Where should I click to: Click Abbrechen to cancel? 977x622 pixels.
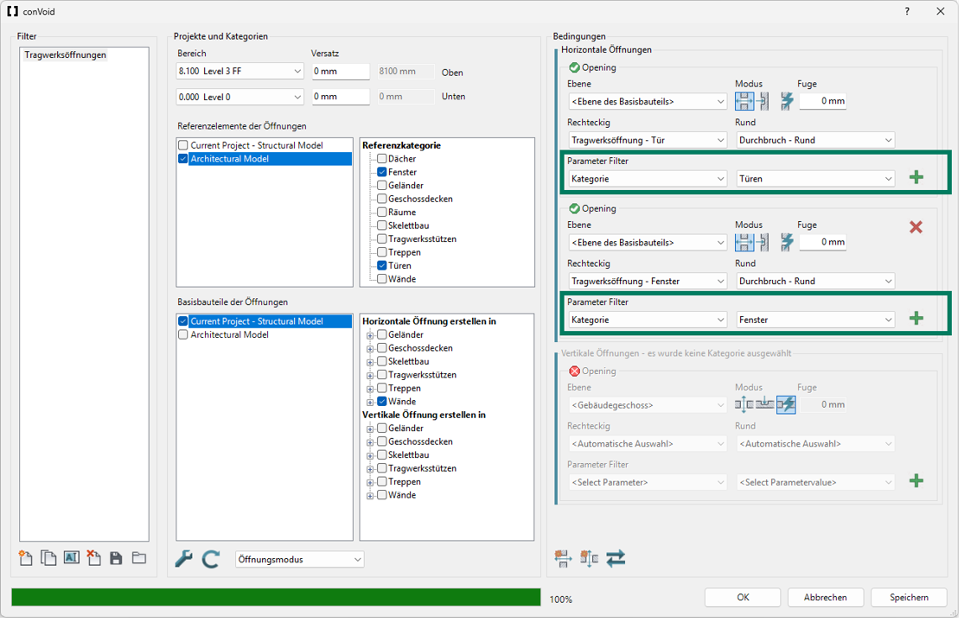[826, 597]
